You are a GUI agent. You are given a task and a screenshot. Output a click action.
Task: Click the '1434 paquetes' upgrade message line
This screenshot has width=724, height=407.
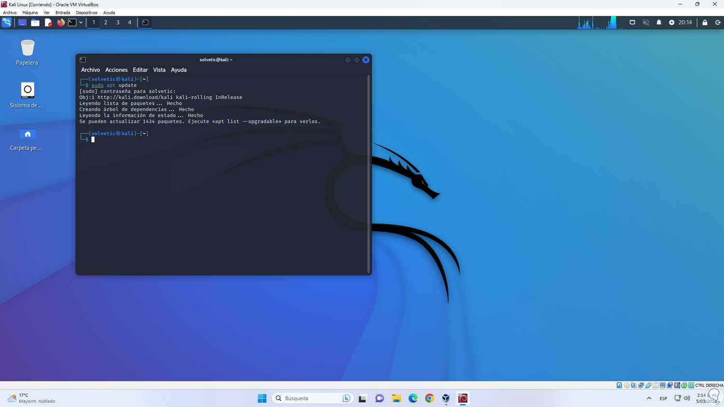(200, 122)
